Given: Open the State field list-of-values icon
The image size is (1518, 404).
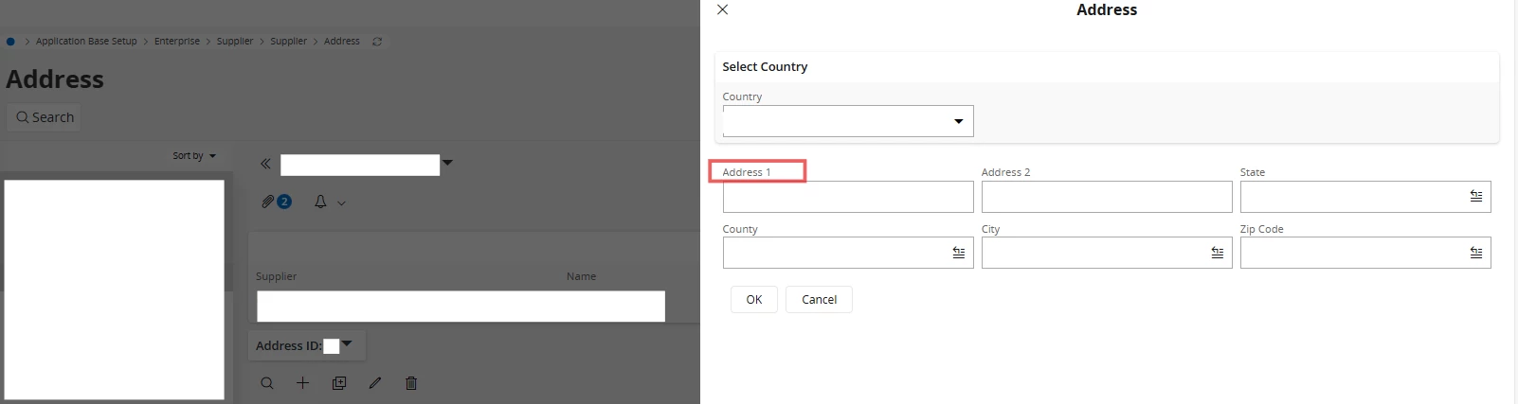Looking at the screenshot, I should pyautogui.click(x=1475, y=196).
